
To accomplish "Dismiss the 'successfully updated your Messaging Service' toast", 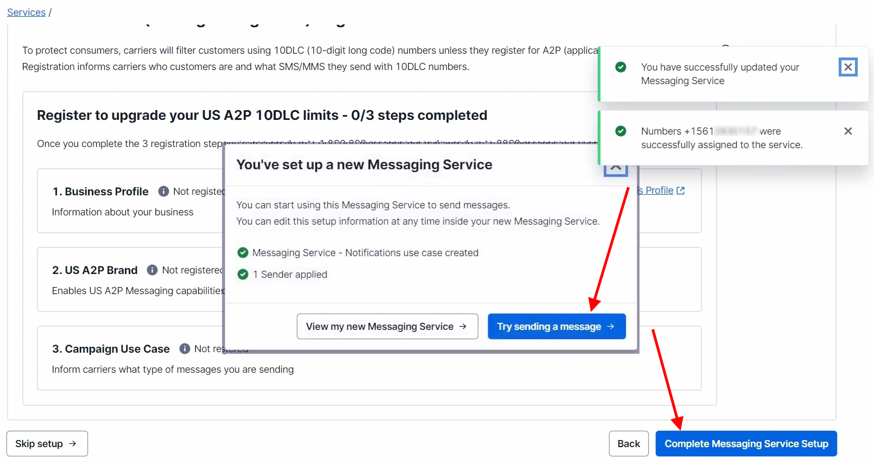I will coord(847,67).
